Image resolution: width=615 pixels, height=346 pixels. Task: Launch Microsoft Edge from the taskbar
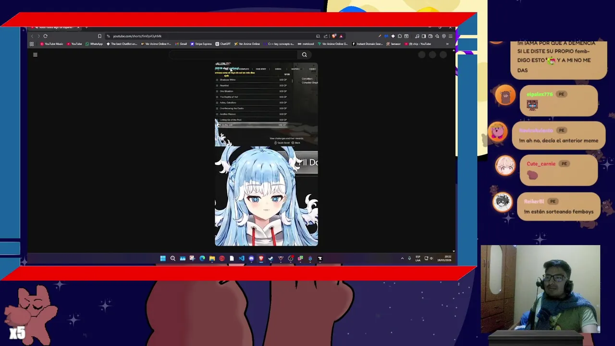(202, 259)
